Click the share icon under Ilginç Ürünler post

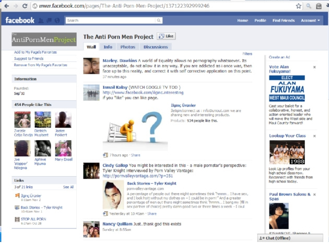click(x=105, y=155)
